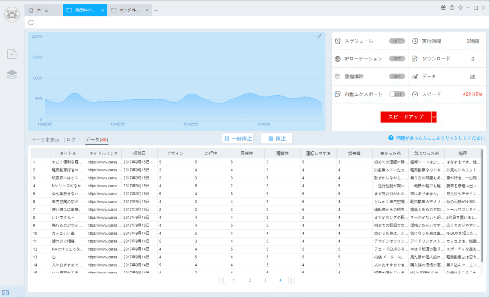Open the help question mark in title bar
This screenshot has width=490, height=298.
452,8
